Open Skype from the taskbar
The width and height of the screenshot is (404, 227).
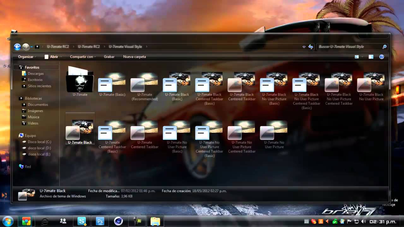click(82, 221)
